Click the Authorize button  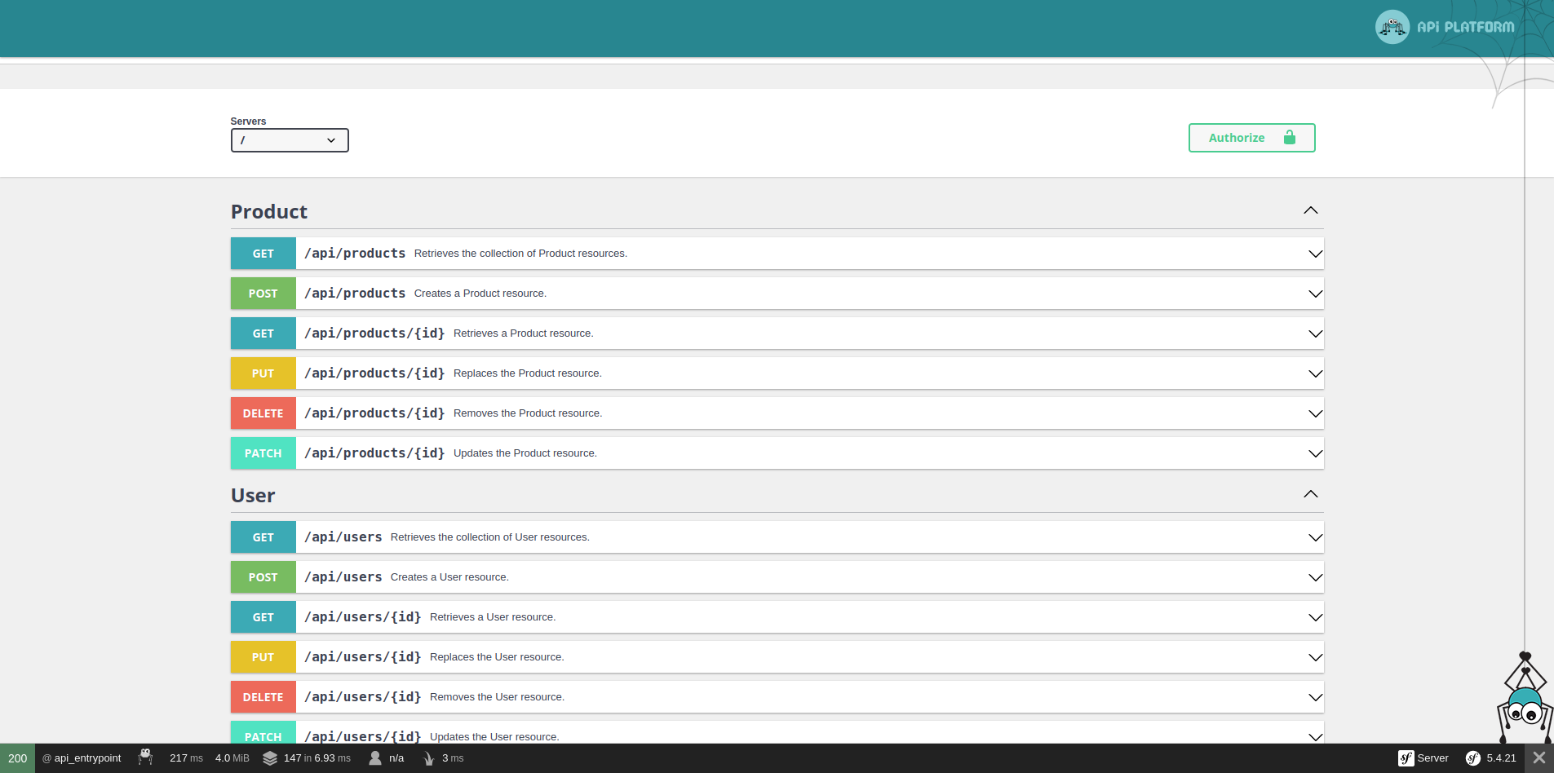click(x=1252, y=138)
